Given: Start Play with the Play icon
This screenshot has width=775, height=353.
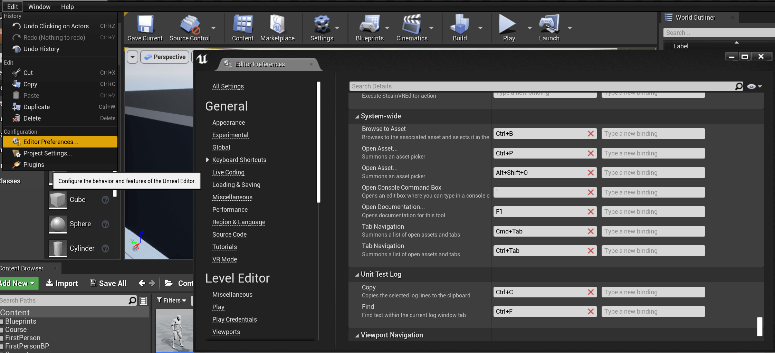Looking at the screenshot, I should point(508,28).
